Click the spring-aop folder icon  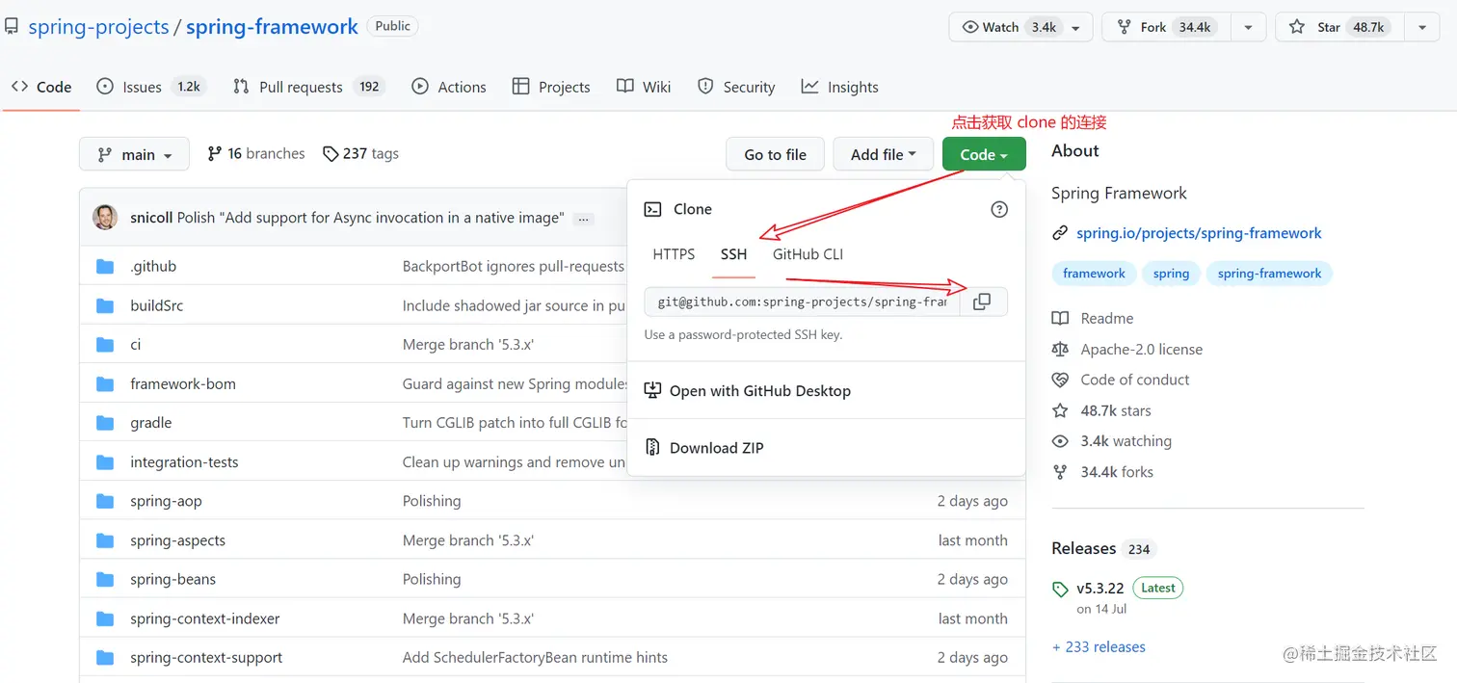[105, 501]
